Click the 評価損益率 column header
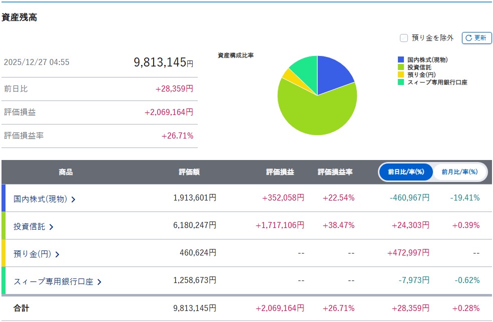The width and height of the screenshot is (493, 322). pyautogui.click(x=335, y=172)
